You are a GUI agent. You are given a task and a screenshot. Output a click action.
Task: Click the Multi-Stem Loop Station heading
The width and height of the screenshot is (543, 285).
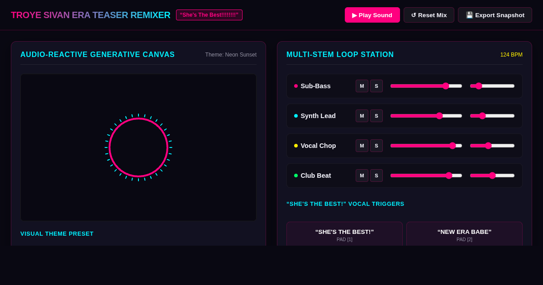(340, 55)
